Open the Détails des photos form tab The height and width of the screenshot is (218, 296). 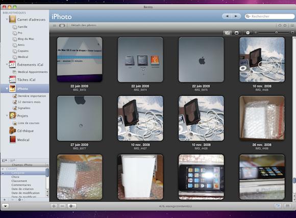pyautogui.click(x=84, y=25)
